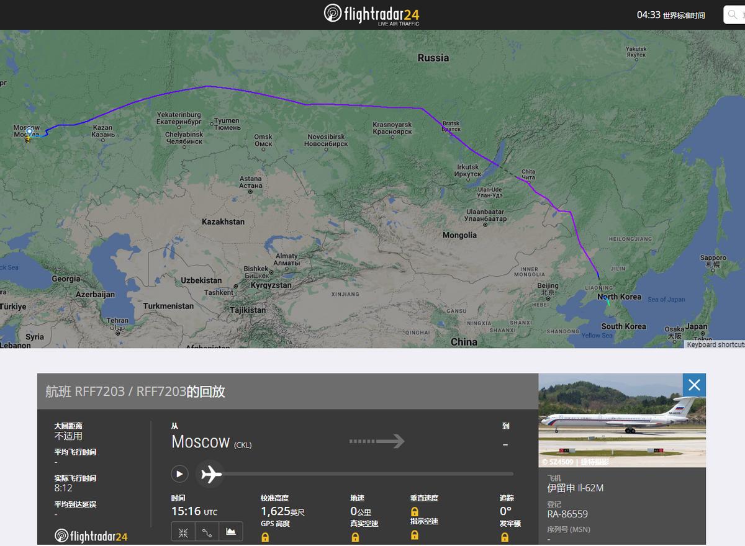Screen dimensions: 745x546
Task: Close the flight playback panel
Action: [x=694, y=385]
